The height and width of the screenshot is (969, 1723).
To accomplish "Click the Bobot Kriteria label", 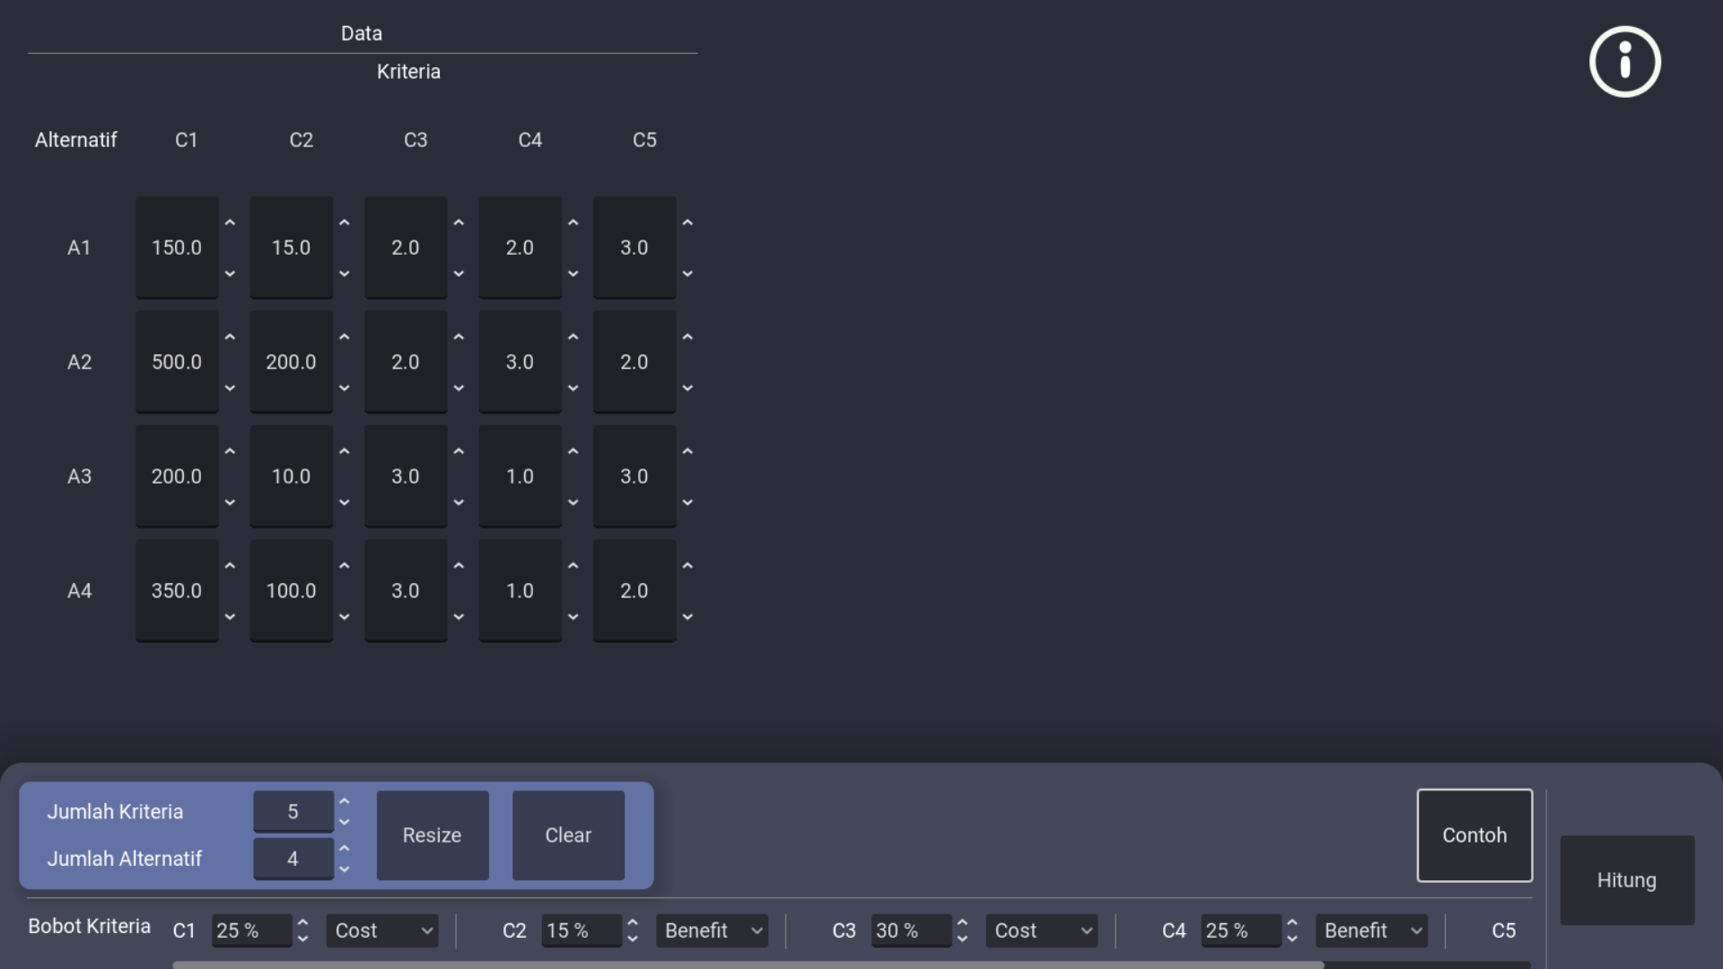I will pos(89,926).
